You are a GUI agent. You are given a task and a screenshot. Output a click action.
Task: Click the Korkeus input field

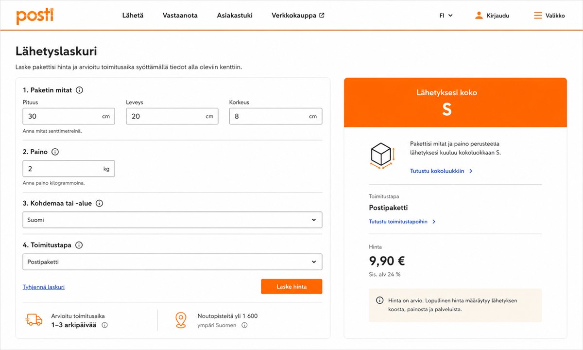pos(275,116)
